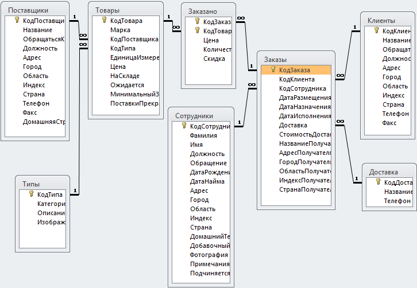Select КодСотрудника field in Заказы
This screenshot has height=288, width=417.
296,88
